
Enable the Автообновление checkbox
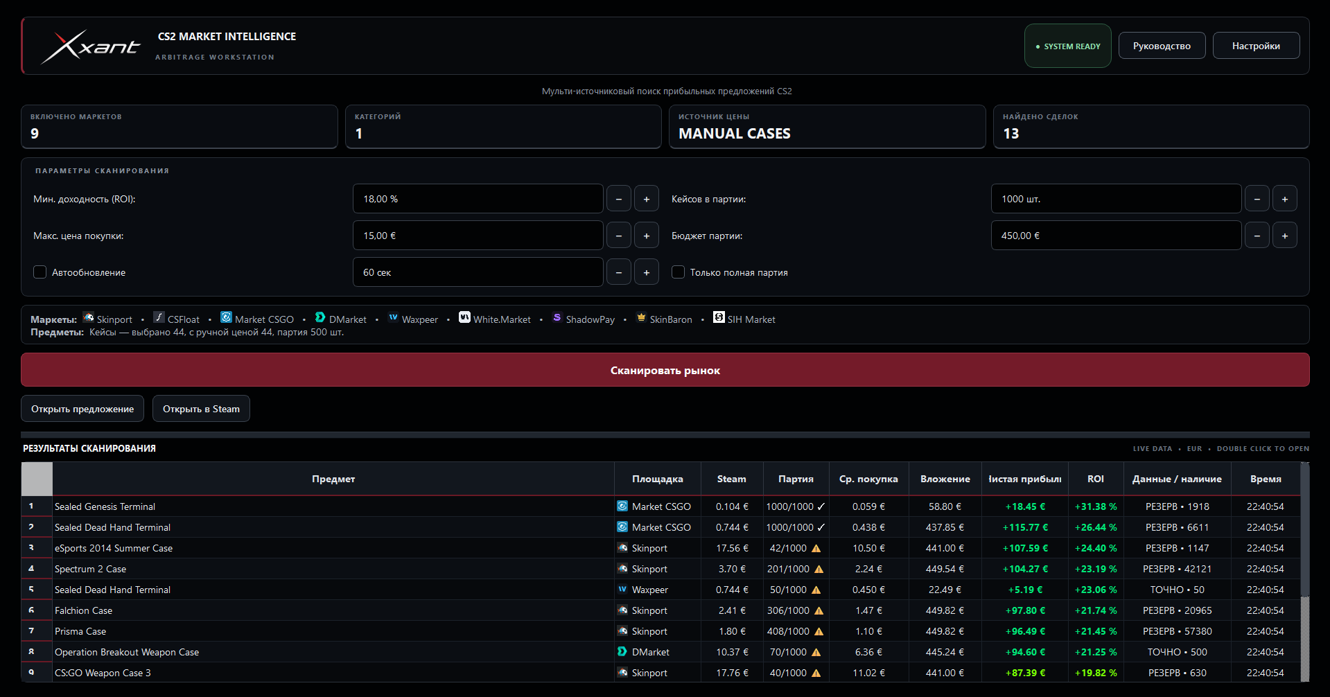[x=40, y=272]
